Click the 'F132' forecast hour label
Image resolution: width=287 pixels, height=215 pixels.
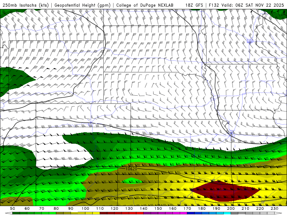tap(214, 5)
